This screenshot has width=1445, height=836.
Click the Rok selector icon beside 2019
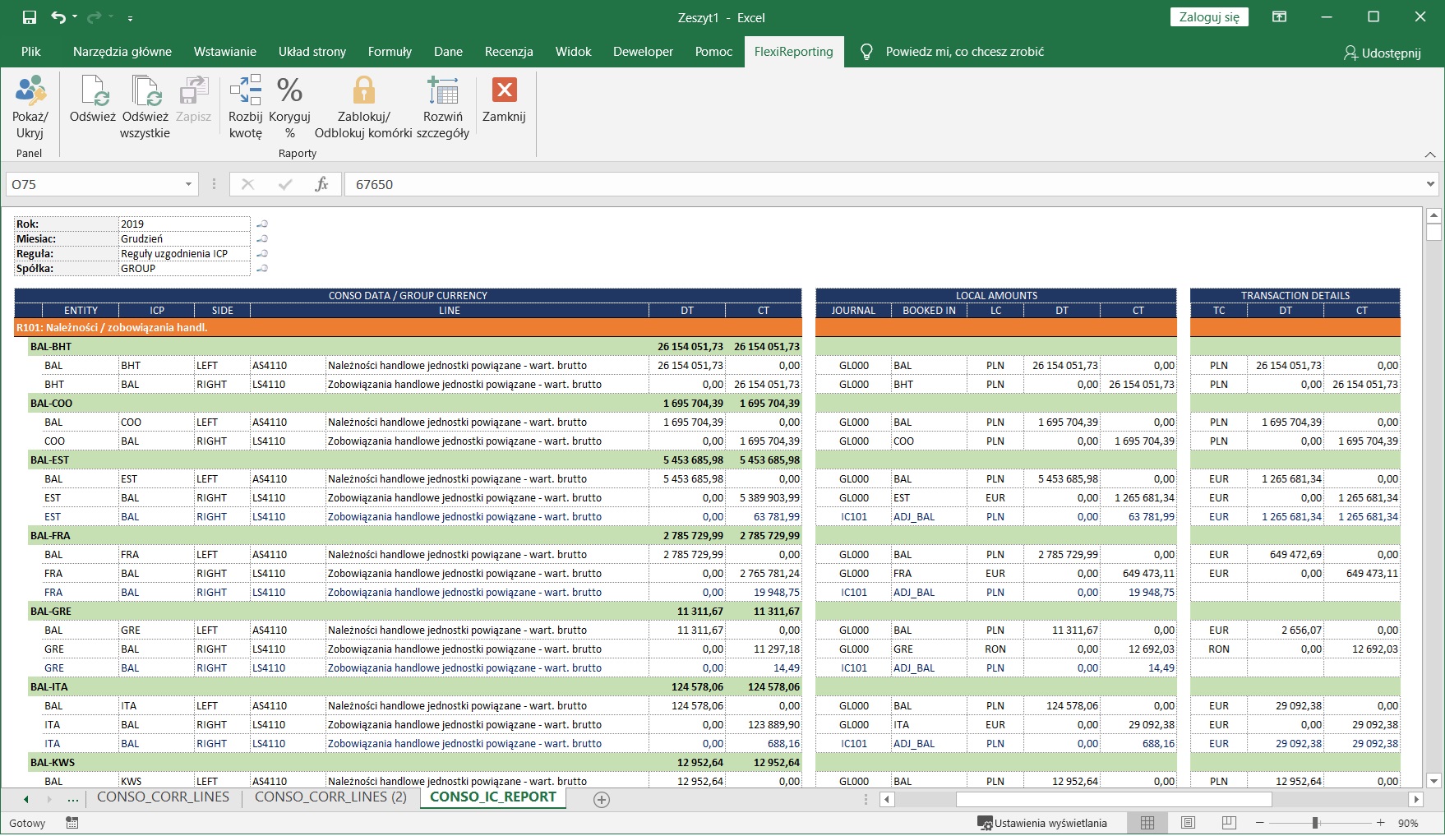pos(262,224)
